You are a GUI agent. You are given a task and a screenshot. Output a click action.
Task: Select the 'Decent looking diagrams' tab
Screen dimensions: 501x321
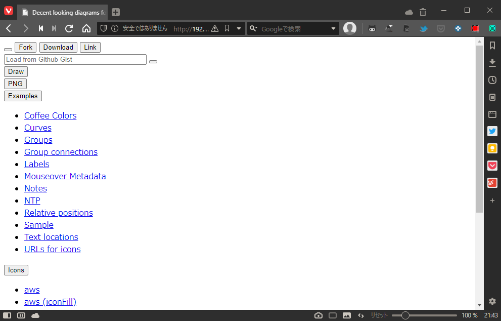(x=63, y=12)
